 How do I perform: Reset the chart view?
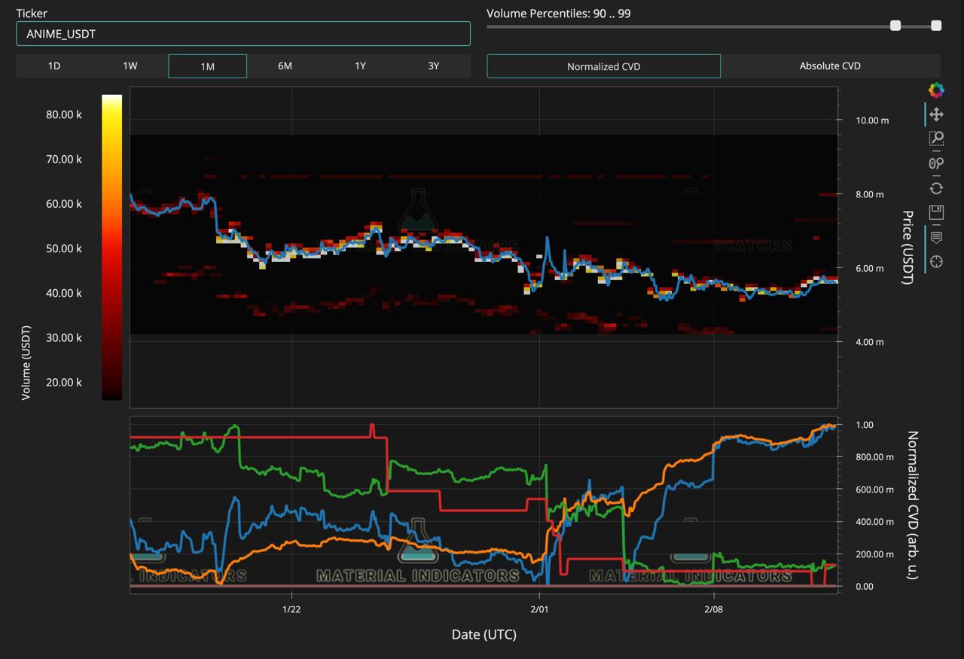[936, 188]
